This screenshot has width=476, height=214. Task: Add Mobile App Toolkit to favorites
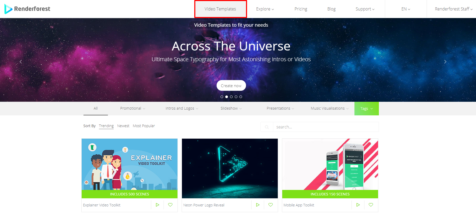pyautogui.click(x=371, y=205)
